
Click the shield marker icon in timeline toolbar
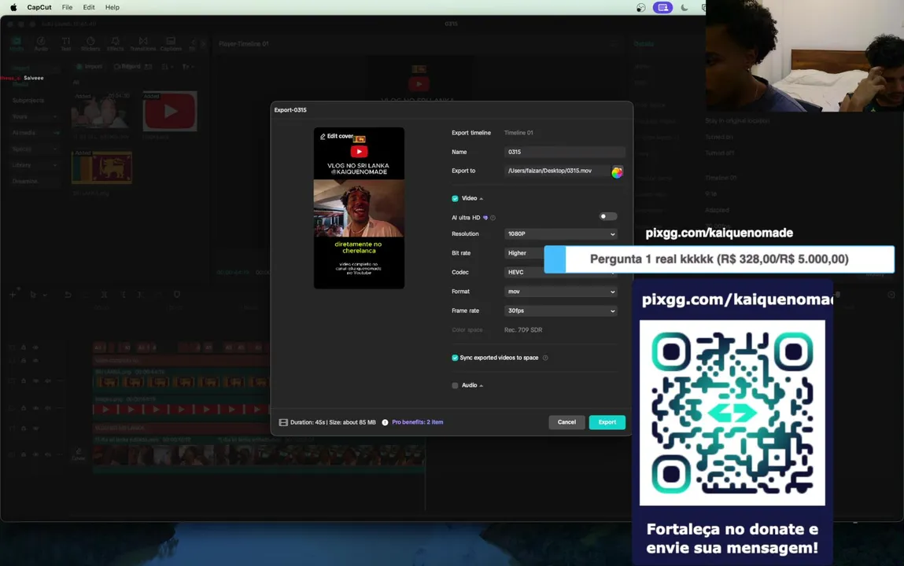(x=177, y=294)
